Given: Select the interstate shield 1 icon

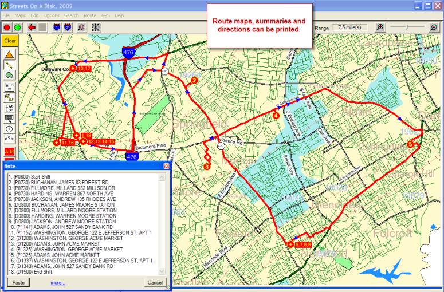Looking at the screenshot, I should (x=57, y=27).
